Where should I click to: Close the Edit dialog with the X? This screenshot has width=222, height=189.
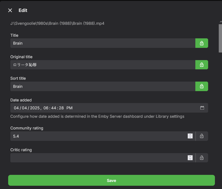point(10,10)
